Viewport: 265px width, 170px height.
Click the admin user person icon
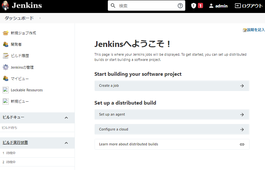[x=211, y=6]
